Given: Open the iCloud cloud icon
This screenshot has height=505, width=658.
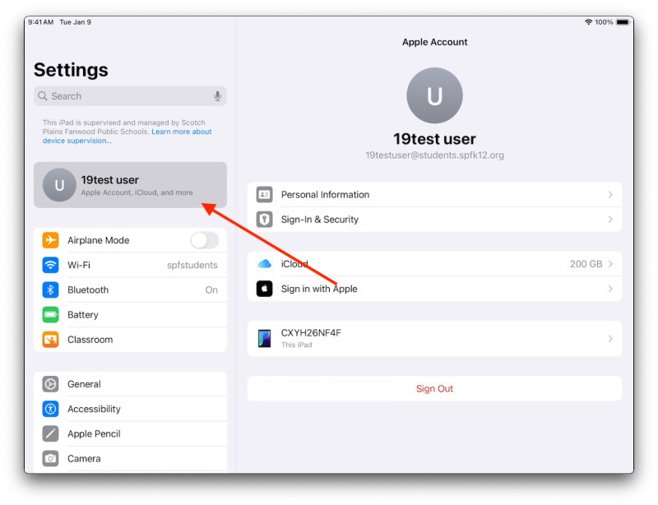Looking at the screenshot, I should (265, 264).
